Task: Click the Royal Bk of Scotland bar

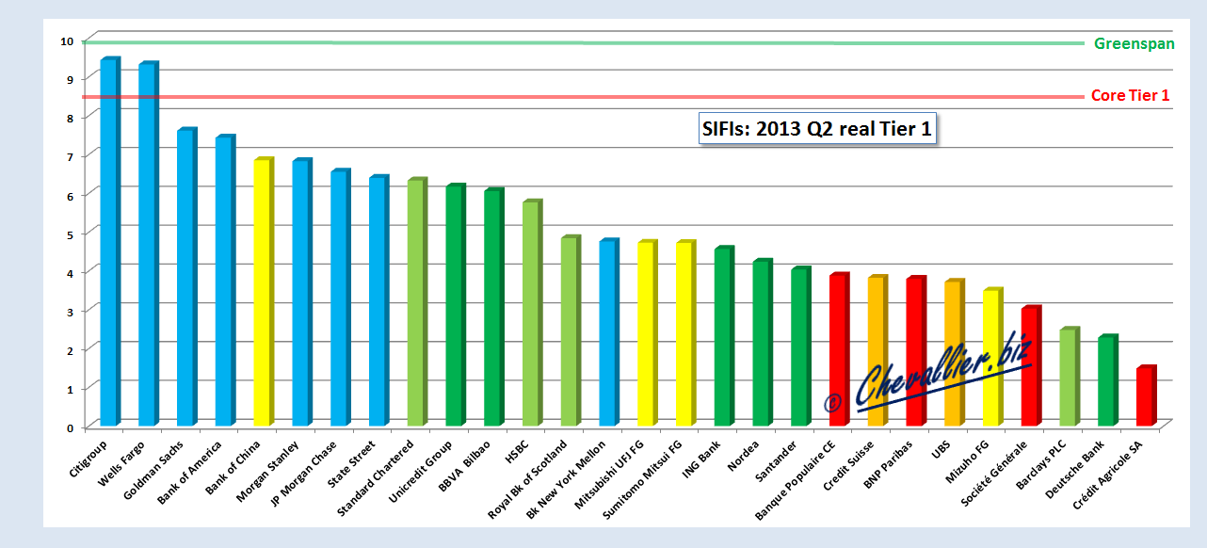Action: 571,331
